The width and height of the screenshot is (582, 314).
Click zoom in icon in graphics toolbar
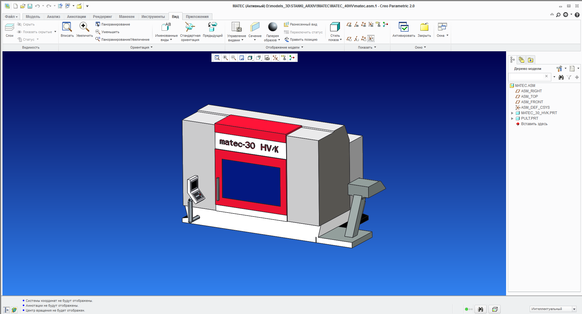[x=225, y=58]
